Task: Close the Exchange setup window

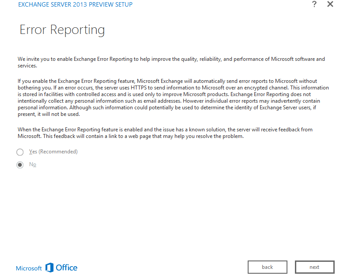Action: (330, 4)
